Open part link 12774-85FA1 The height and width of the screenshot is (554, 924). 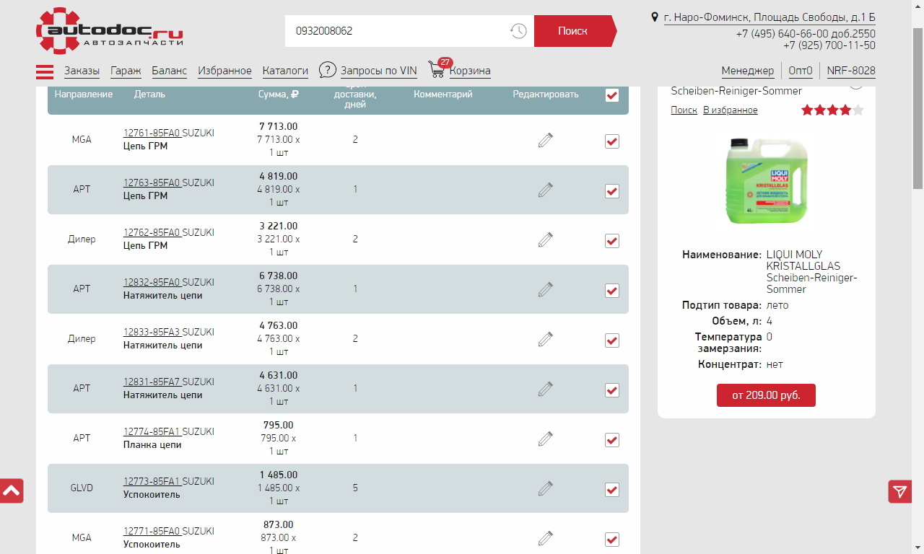152,431
